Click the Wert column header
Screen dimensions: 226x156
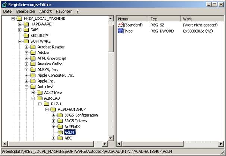coord(202,19)
